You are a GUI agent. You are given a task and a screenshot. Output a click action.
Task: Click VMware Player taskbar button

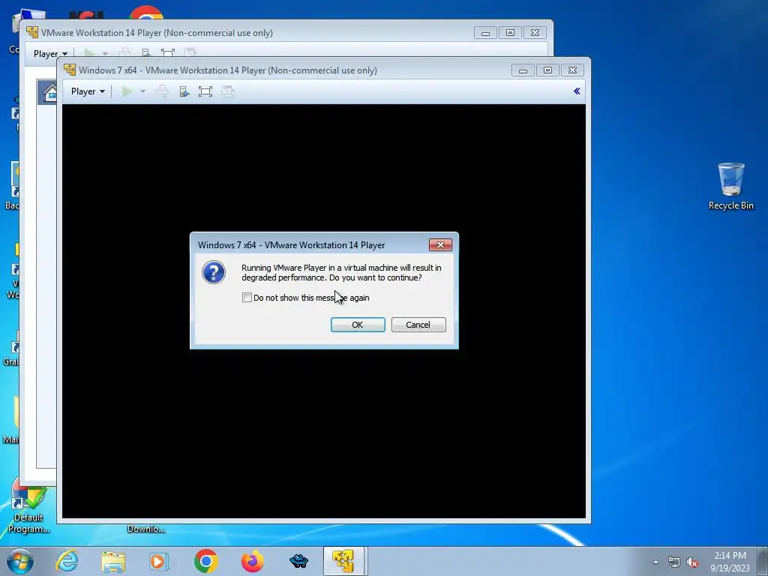click(x=343, y=561)
